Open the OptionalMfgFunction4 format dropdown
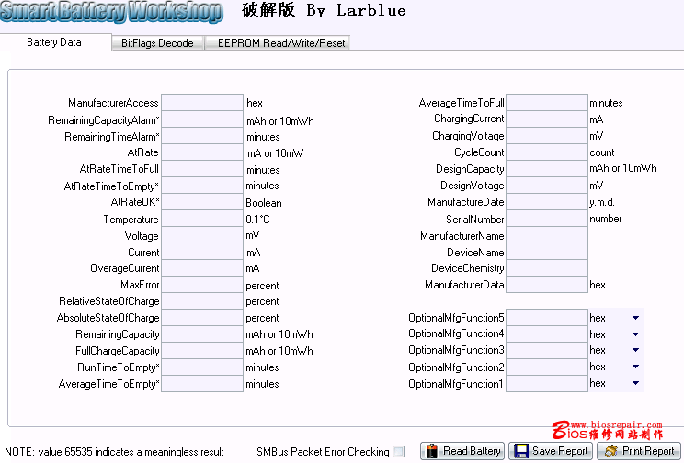 tap(635, 334)
